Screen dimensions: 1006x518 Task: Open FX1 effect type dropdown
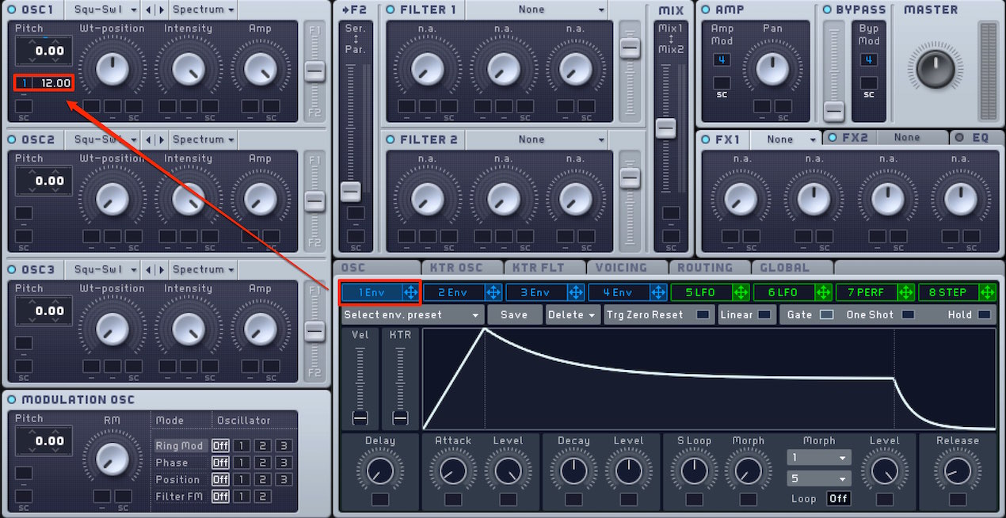[x=786, y=139]
